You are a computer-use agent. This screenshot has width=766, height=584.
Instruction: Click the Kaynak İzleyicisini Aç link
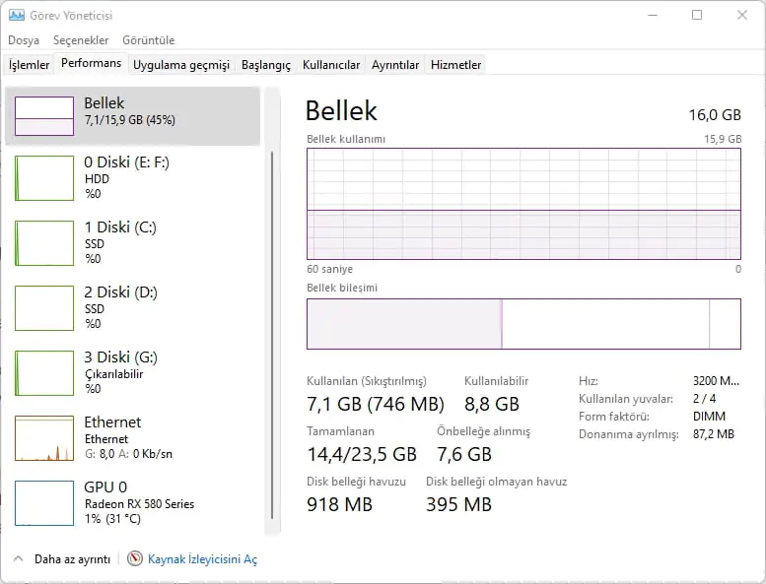pos(202,559)
